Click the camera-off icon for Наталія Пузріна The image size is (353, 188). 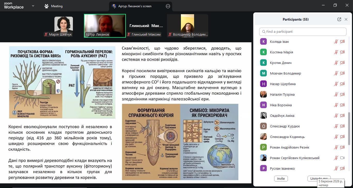[342, 94]
